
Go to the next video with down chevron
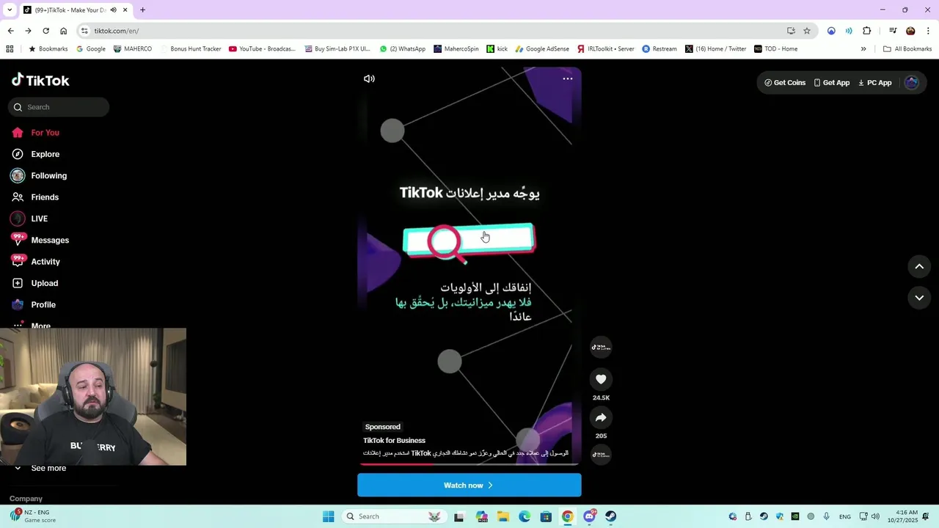tap(919, 298)
